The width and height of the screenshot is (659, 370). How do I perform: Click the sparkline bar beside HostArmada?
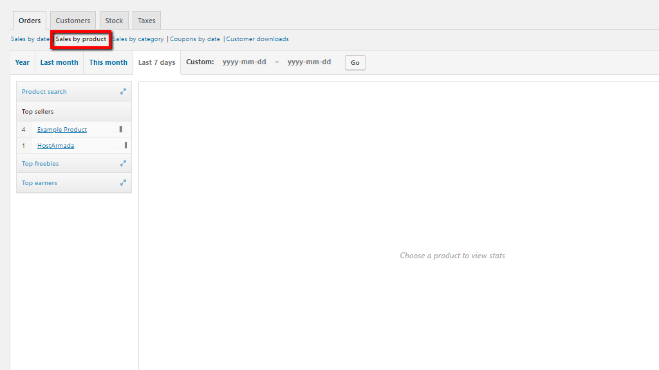(x=125, y=146)
